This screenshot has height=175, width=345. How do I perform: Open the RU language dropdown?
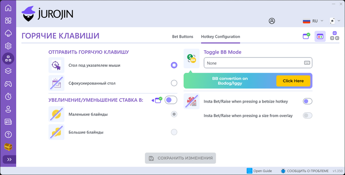click(313, 21)
